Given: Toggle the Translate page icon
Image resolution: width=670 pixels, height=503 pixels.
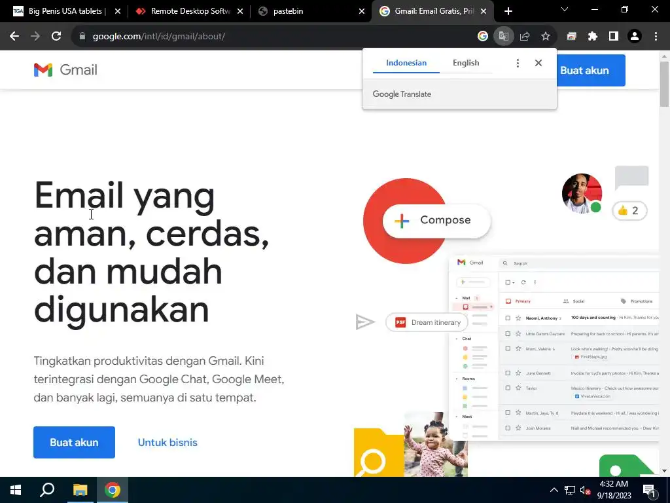Looking at the screenshot, I should coord(503,37).
